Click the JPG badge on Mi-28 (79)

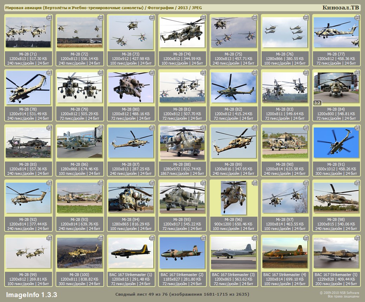point(101,73)
